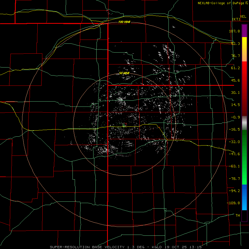The height and width of the screenshot is (249, 249).
Task: Select the 30.1 velocity scale value
Action: [x=235, y=93]
